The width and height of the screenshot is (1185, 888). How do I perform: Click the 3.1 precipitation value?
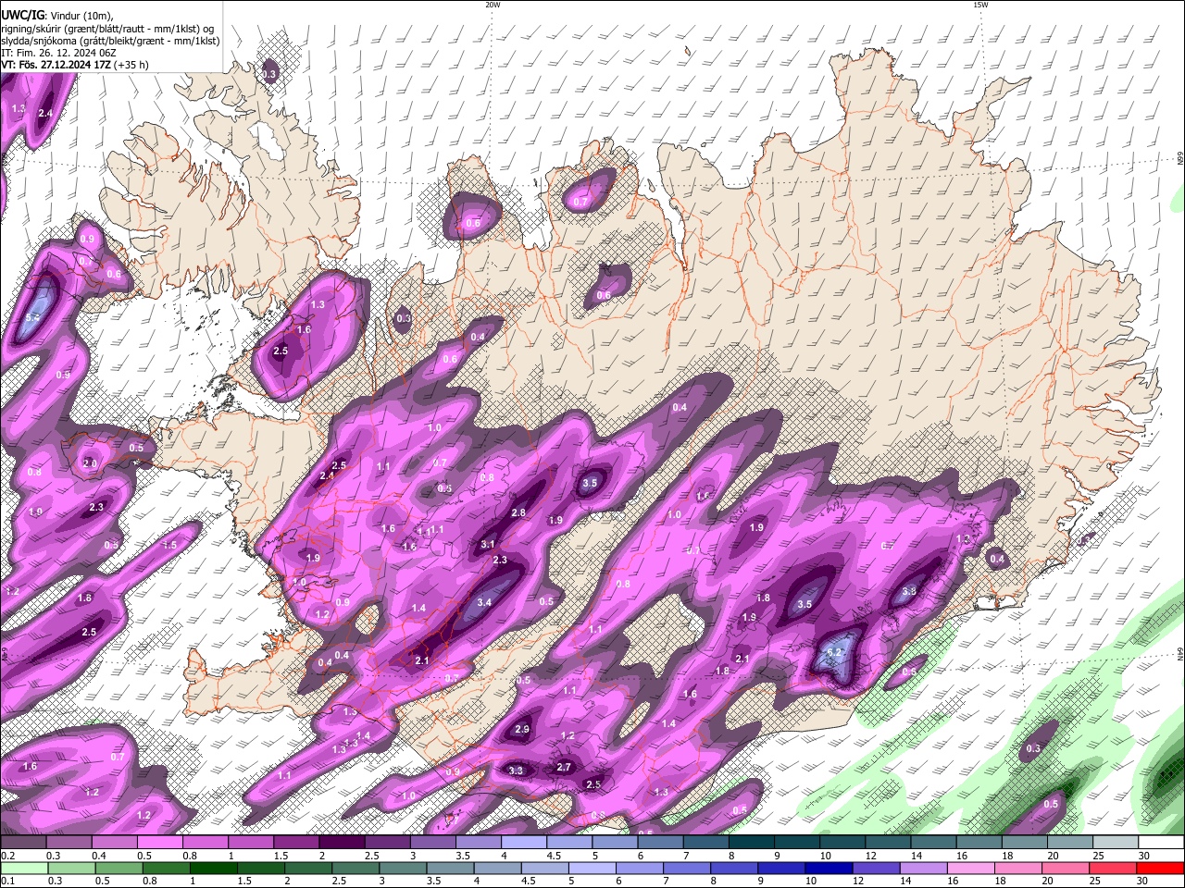488,545
